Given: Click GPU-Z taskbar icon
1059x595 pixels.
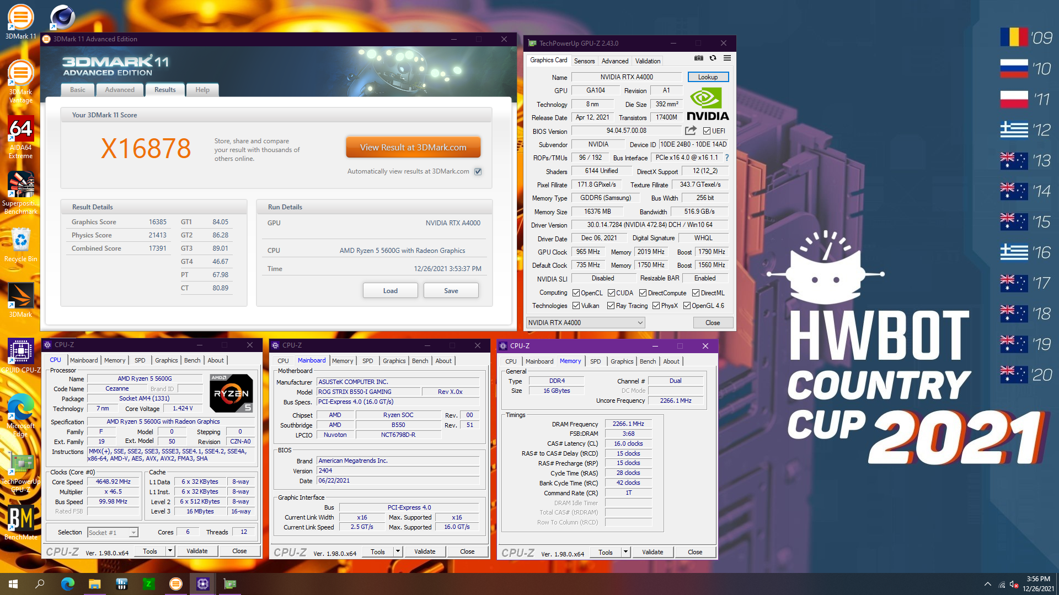Looking at the screenshot, I should click(229, 584).
